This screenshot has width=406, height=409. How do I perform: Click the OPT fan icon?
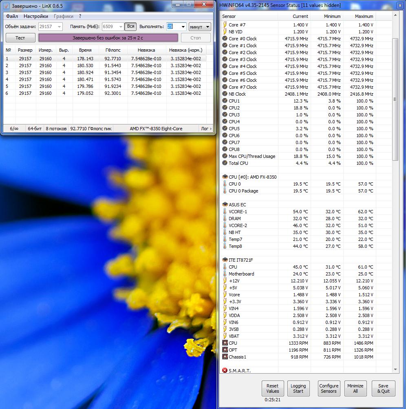click(225, 350)
